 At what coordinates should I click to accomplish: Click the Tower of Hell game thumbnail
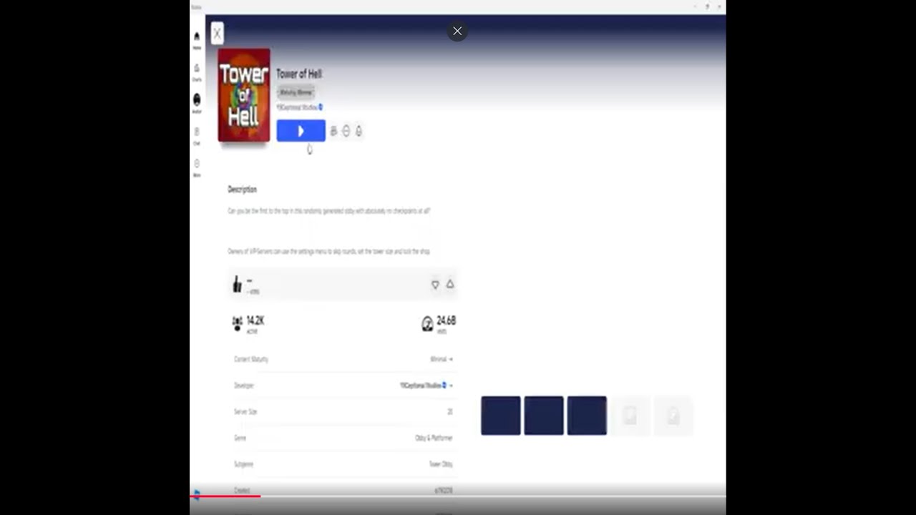click(244, 95)
